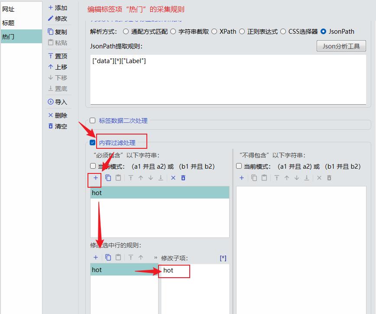The image size is (376, 314).
Task: Paste icon in 不得包含 toolbar
Action: coord(264,178)
